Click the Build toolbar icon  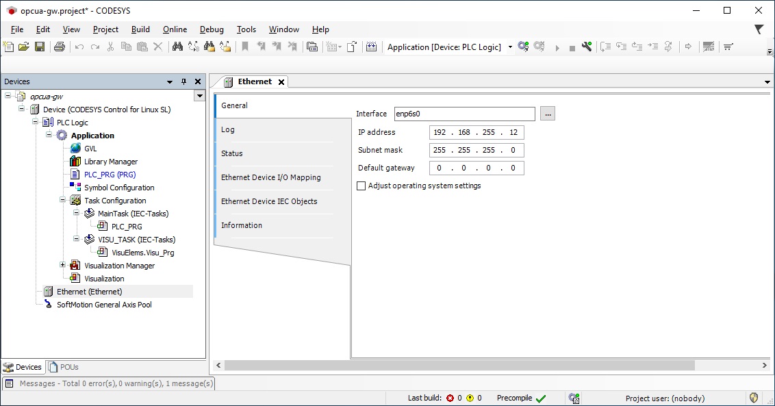371,47
